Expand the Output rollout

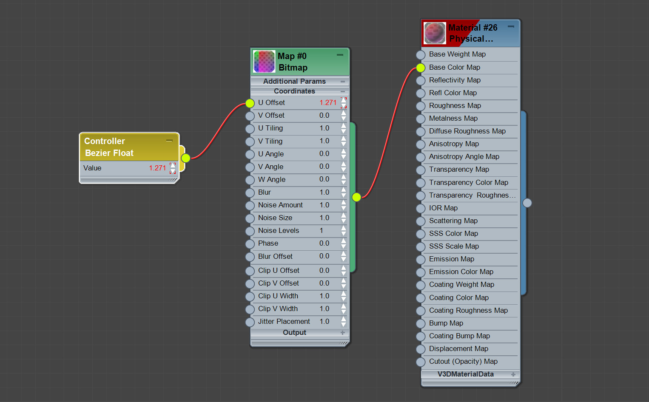(343, 332)
